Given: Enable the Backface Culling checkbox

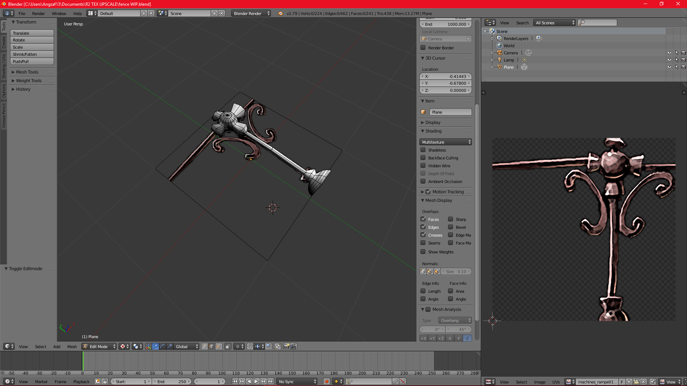Looking at the screenshot, I should point(423,158).
